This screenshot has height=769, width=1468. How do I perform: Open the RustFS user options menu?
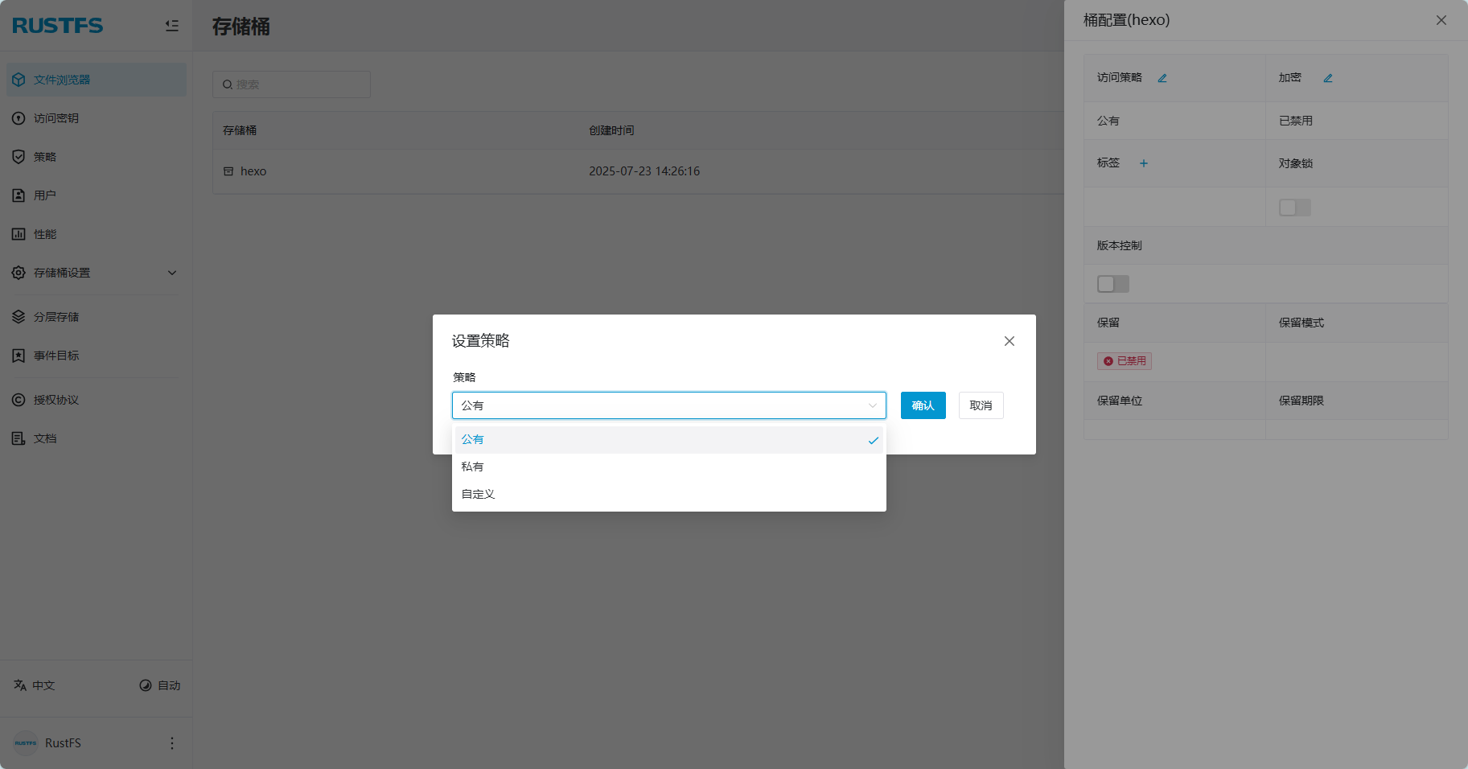pos(171,743)
